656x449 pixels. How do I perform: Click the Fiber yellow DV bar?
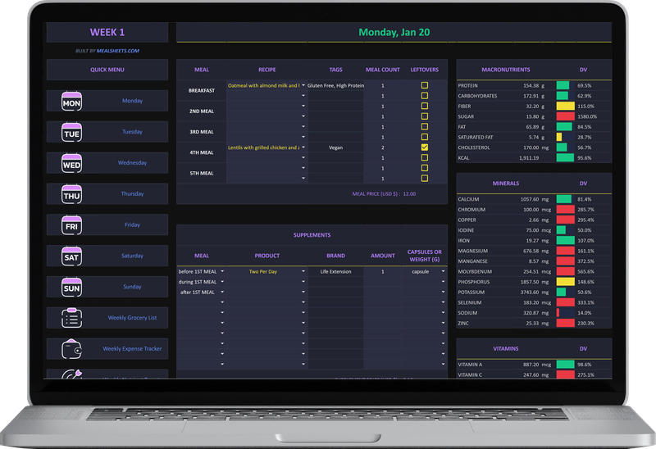(565, 107)
